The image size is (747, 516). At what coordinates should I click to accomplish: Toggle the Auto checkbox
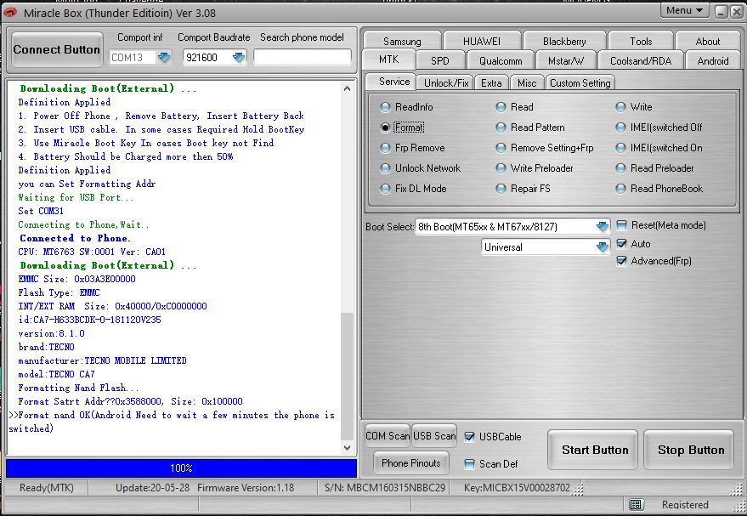point(622,244)
